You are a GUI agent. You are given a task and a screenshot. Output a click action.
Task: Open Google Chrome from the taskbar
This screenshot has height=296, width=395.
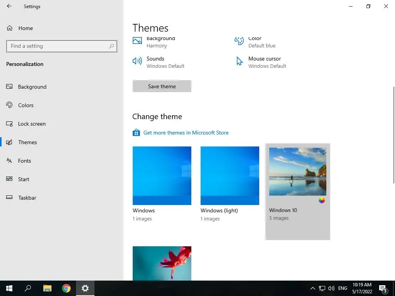(x=66, y=288)
